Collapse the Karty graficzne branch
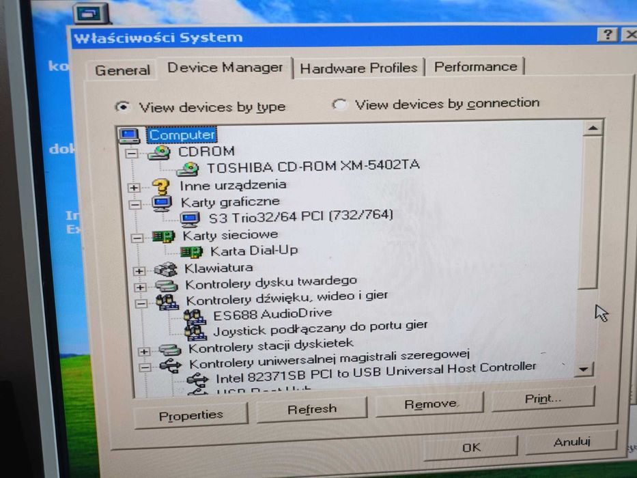Image resolution: width=637 pixels, height=478 pixels. coord(135,204)
